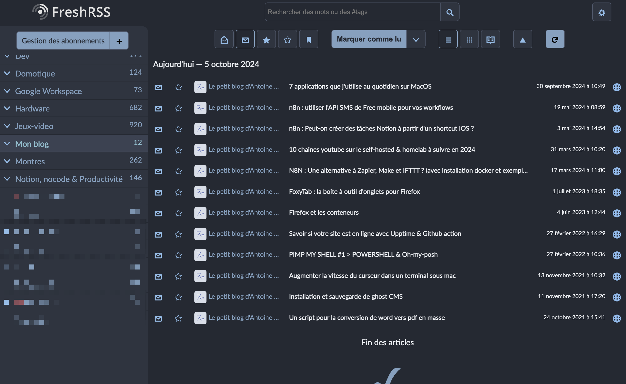The width and height of the screenshot is (626, 384).
Task: Expand the Hardware category chevron
Action: tap(7, 108)
